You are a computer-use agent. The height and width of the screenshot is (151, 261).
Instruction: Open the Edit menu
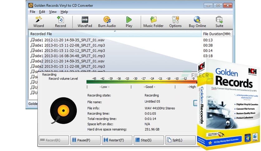[x=42, y=12]
